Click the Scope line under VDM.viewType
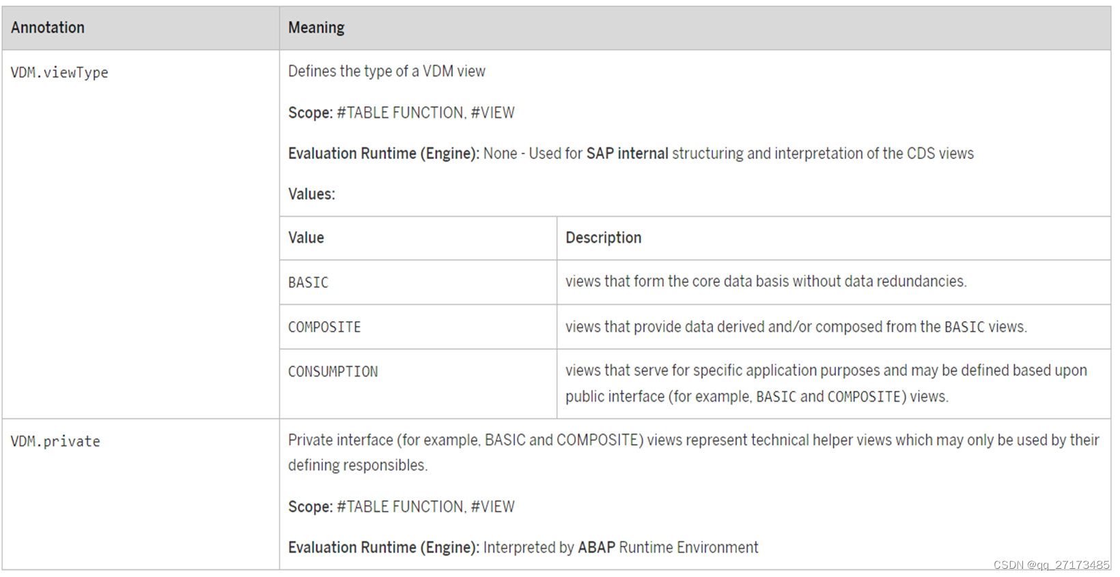The width and height of the screenshot is (1120, 577). 401,113
